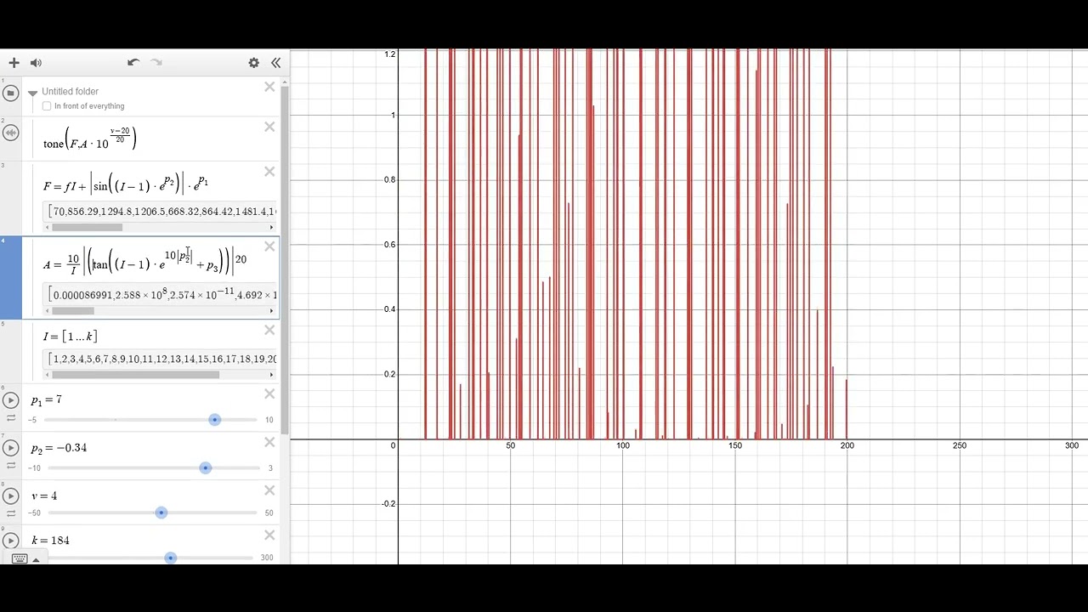Delete the F expression row
Viewport: 1088px width, 612px height.
click(x=269, y=172)
